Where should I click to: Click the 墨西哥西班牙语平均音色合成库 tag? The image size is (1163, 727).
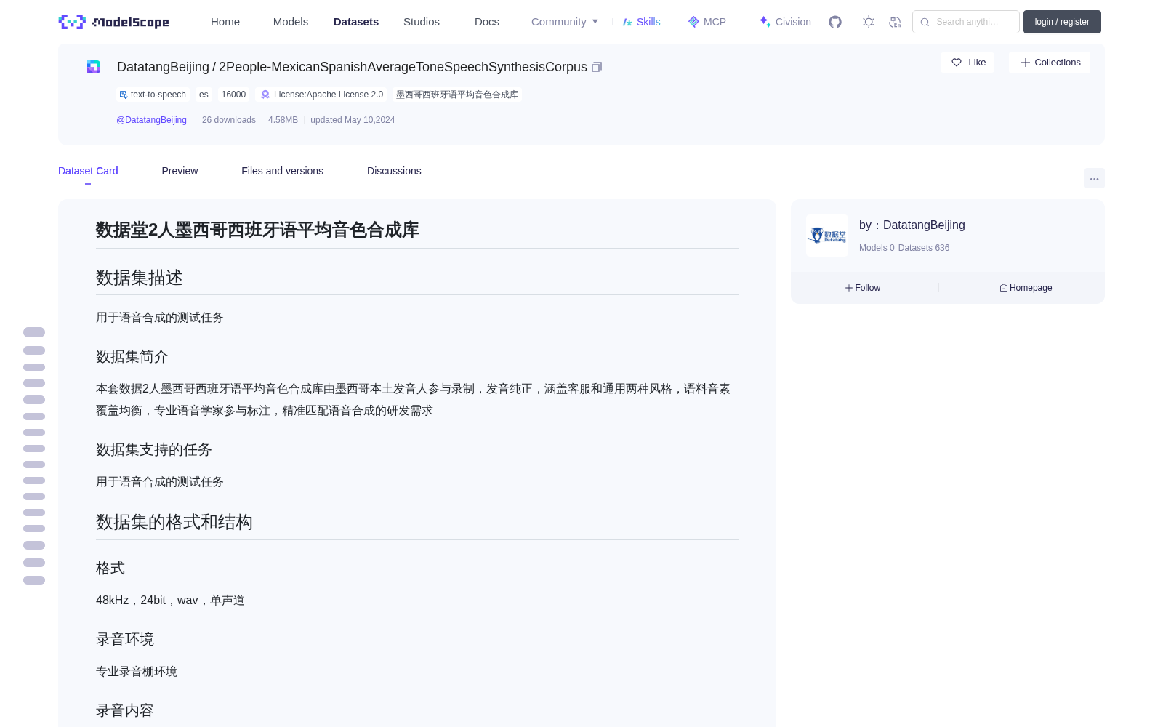pyautogui.click(x=457, y=95)
